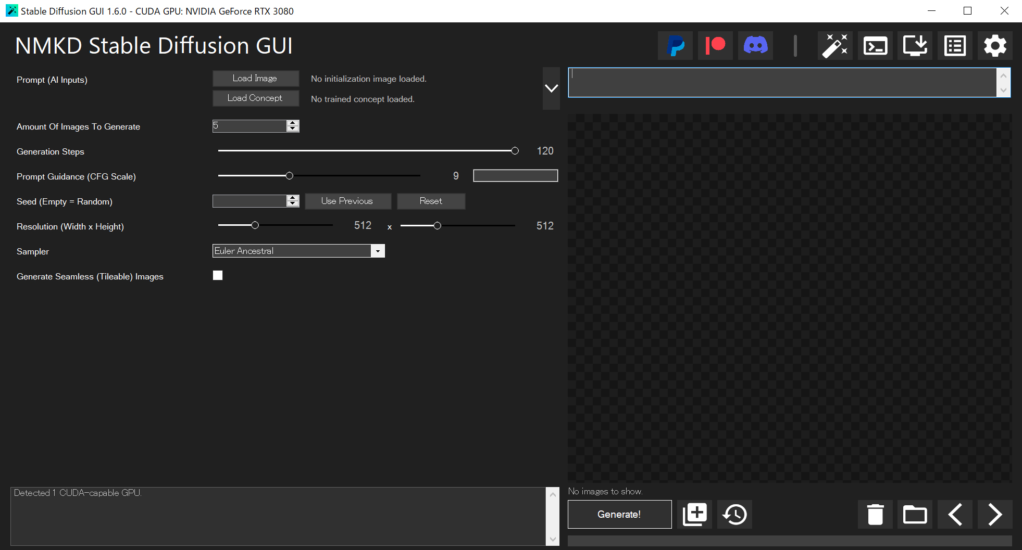The height and width of the screenshot is (550, 1022).
Task: Open the prompt history icon
Action: click(x=734, y=514)
